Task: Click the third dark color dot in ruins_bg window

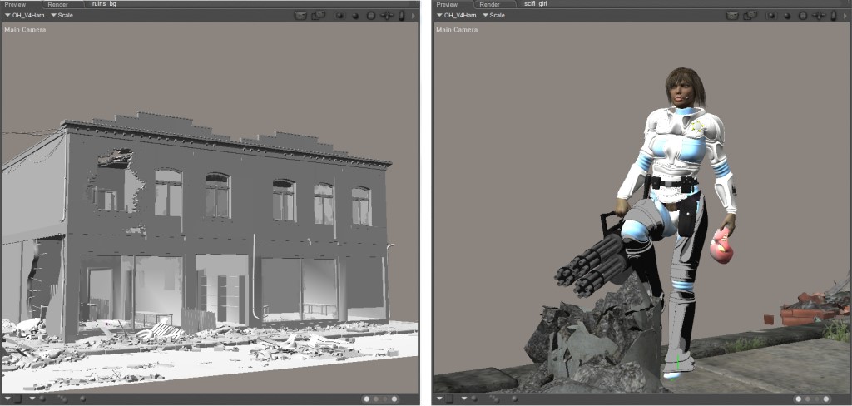Action: coord(385,399)
